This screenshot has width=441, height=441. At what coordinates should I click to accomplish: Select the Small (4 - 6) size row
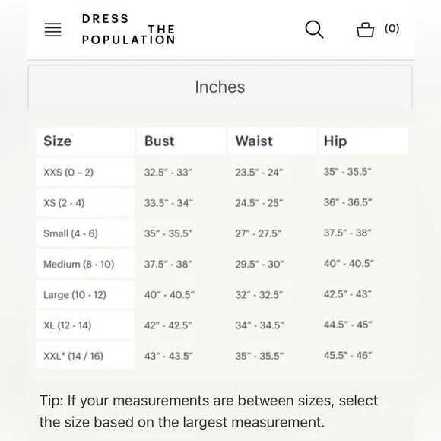pyautogui.click(x=222, y=233)
